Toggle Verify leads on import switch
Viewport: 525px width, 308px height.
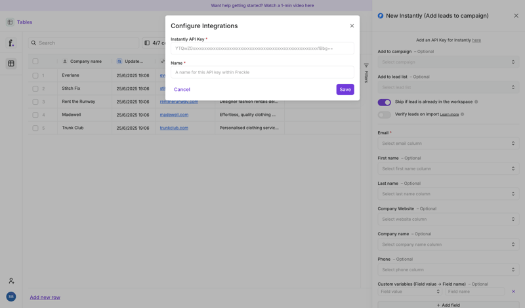[385, 115]
